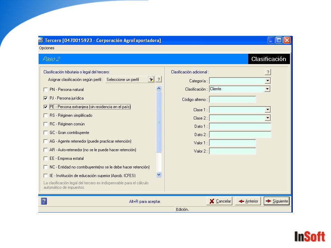Focus the Valor 2 field
Image resolution: width=331 pixels, height=248 pixels.
(232, 151)
